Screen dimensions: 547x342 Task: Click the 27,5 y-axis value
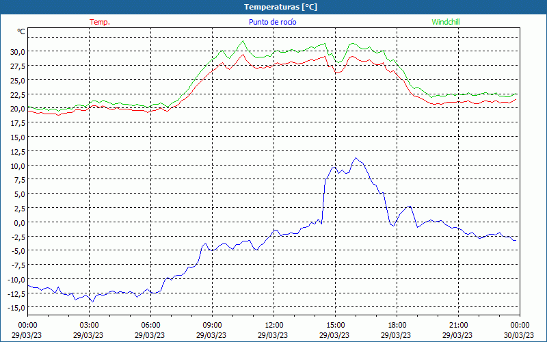[x=18, y=66]
